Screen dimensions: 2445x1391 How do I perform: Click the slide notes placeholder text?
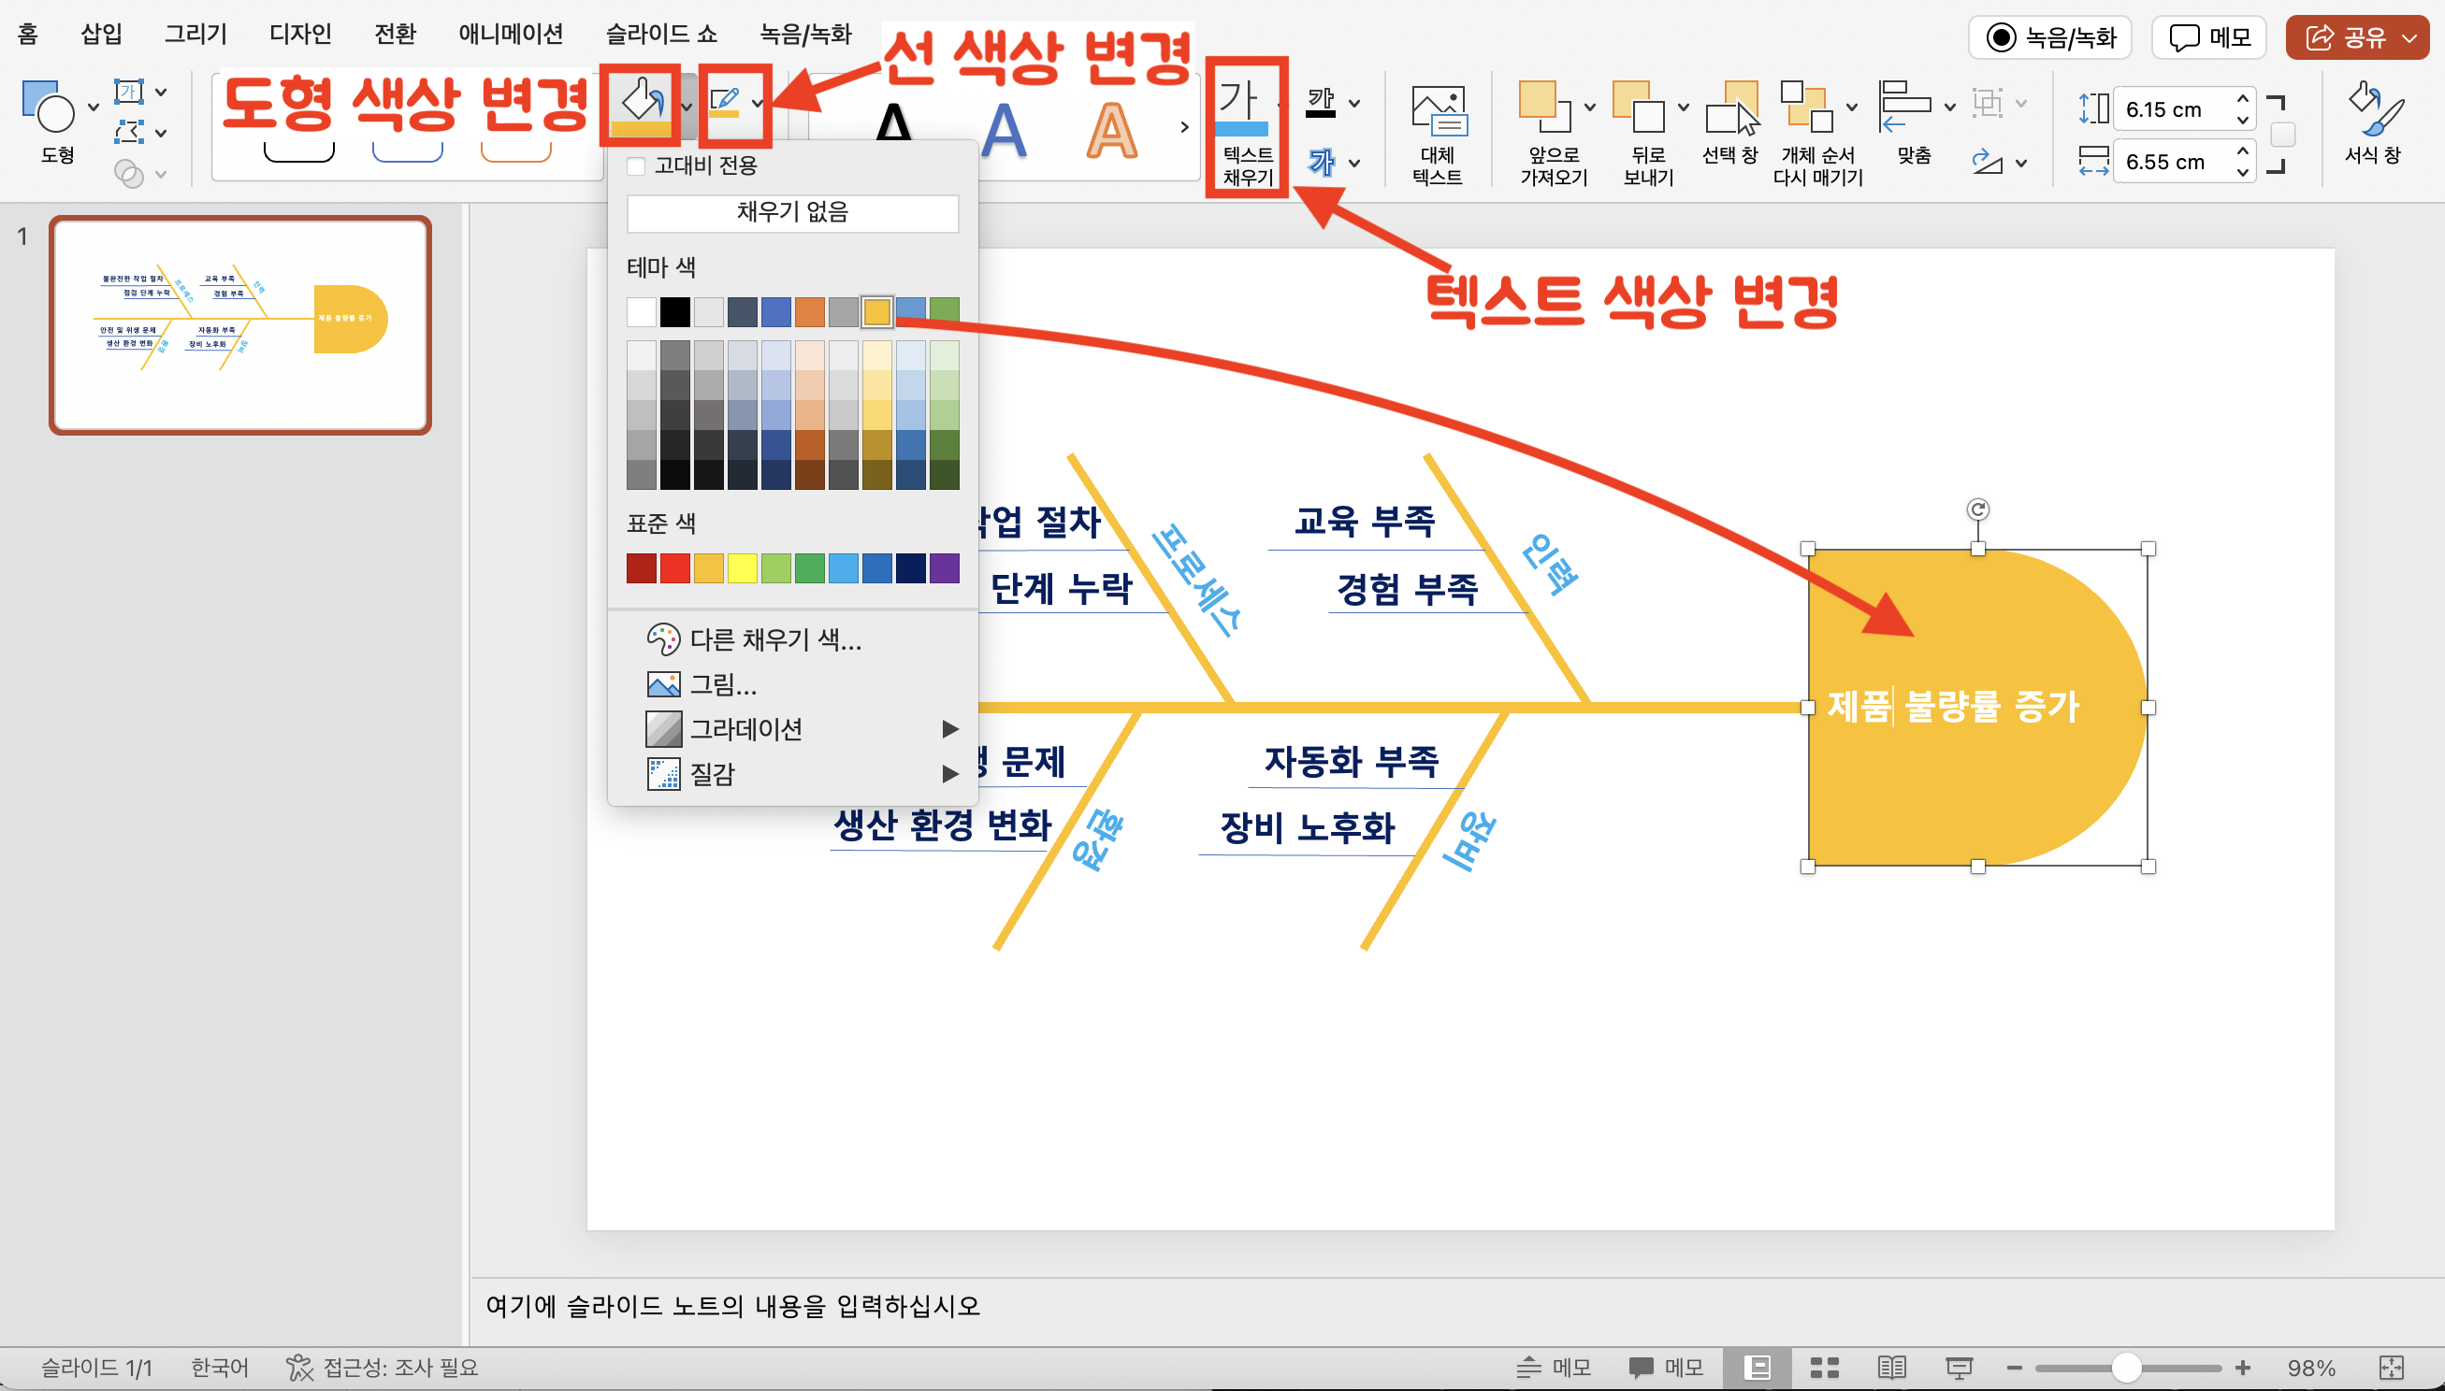(x=732, y=1306)
